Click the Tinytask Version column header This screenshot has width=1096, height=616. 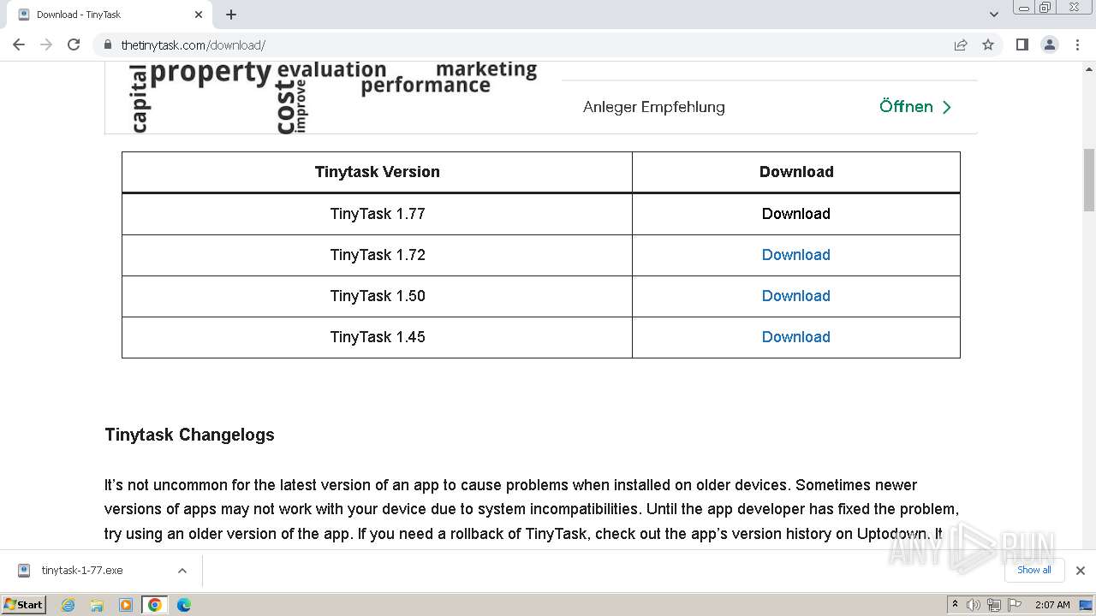pos(378,172)
